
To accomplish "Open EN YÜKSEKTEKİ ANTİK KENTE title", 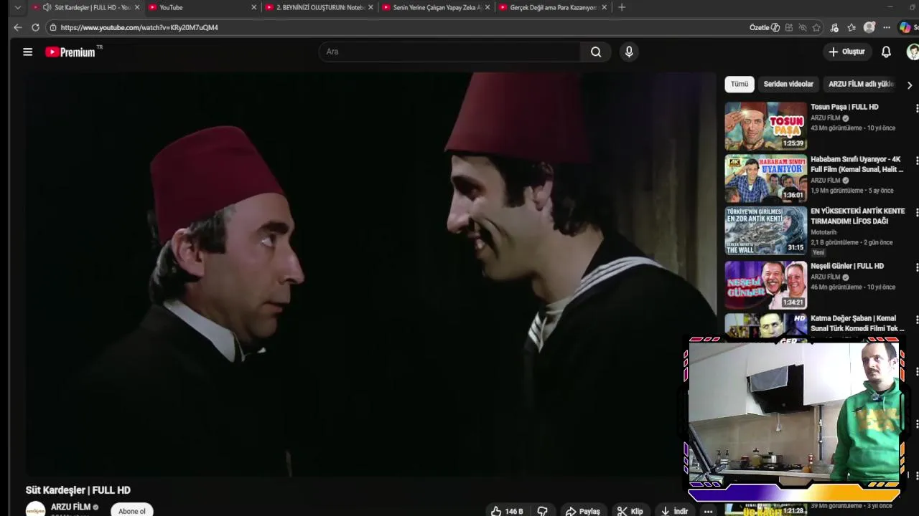I will coord(858,216).
